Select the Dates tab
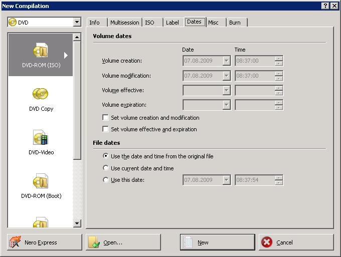This screenshot has height=257, width=341. pos(195,22)
